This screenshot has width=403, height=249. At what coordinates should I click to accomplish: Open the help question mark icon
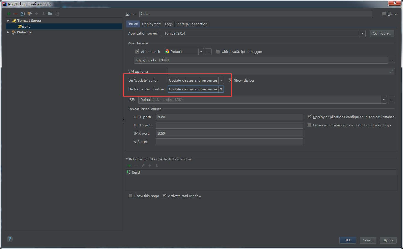click(10, 239)
